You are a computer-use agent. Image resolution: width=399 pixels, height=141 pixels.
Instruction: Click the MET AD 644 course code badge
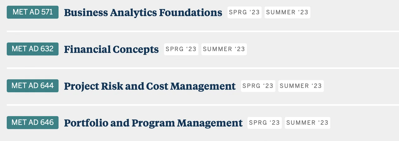click(33, 85)
